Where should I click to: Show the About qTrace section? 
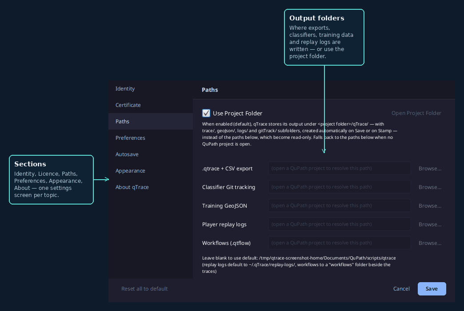(151, 187)
